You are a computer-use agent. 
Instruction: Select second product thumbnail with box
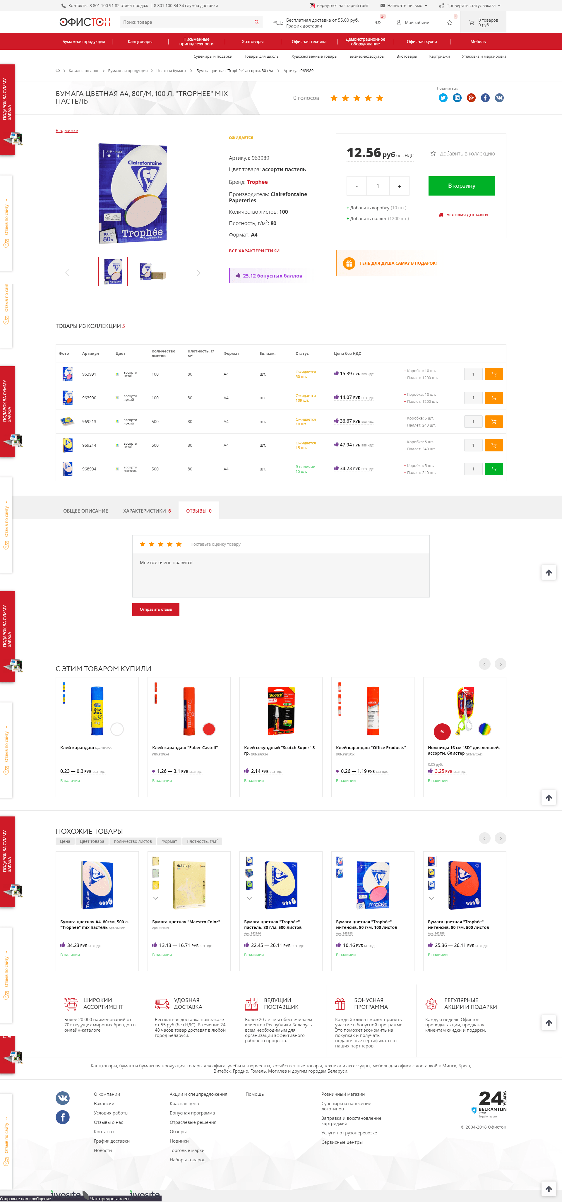(x=153, y=272)
